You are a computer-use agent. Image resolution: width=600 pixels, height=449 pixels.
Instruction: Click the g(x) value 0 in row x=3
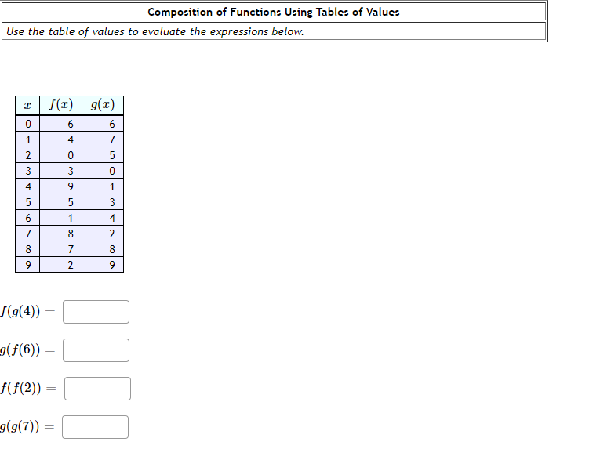[112, 171]
